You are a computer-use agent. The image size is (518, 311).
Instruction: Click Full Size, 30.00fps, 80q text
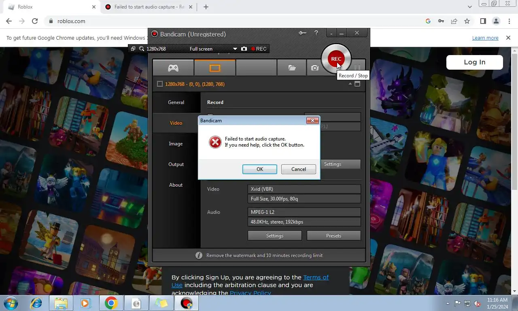[274, 199]
